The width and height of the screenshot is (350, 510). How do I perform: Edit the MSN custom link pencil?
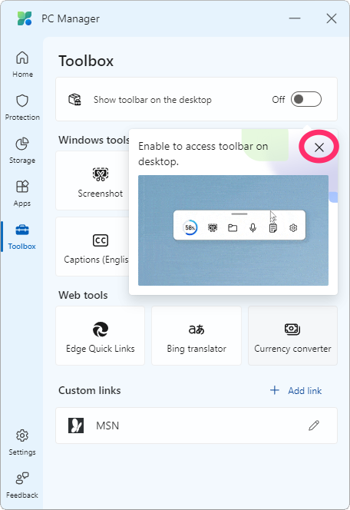click(x=314, y=425)
